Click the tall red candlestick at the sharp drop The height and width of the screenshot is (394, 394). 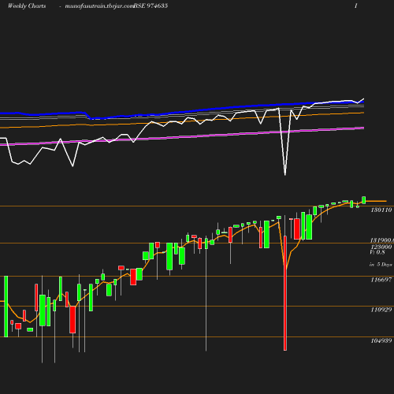point(285,293)
